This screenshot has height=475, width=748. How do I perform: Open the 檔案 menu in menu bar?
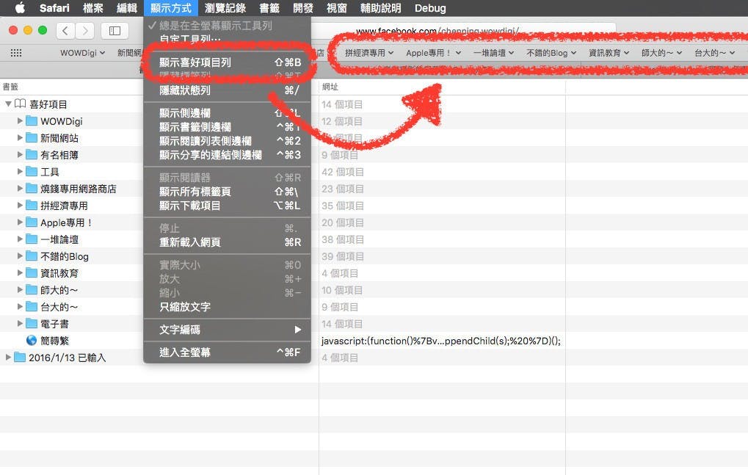(93, 8)
